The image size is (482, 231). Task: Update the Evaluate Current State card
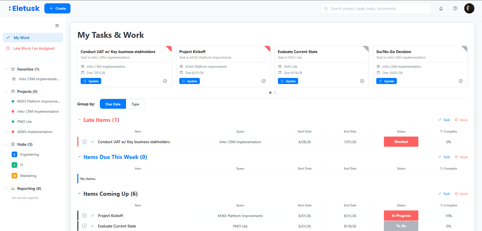click(288, 81)
